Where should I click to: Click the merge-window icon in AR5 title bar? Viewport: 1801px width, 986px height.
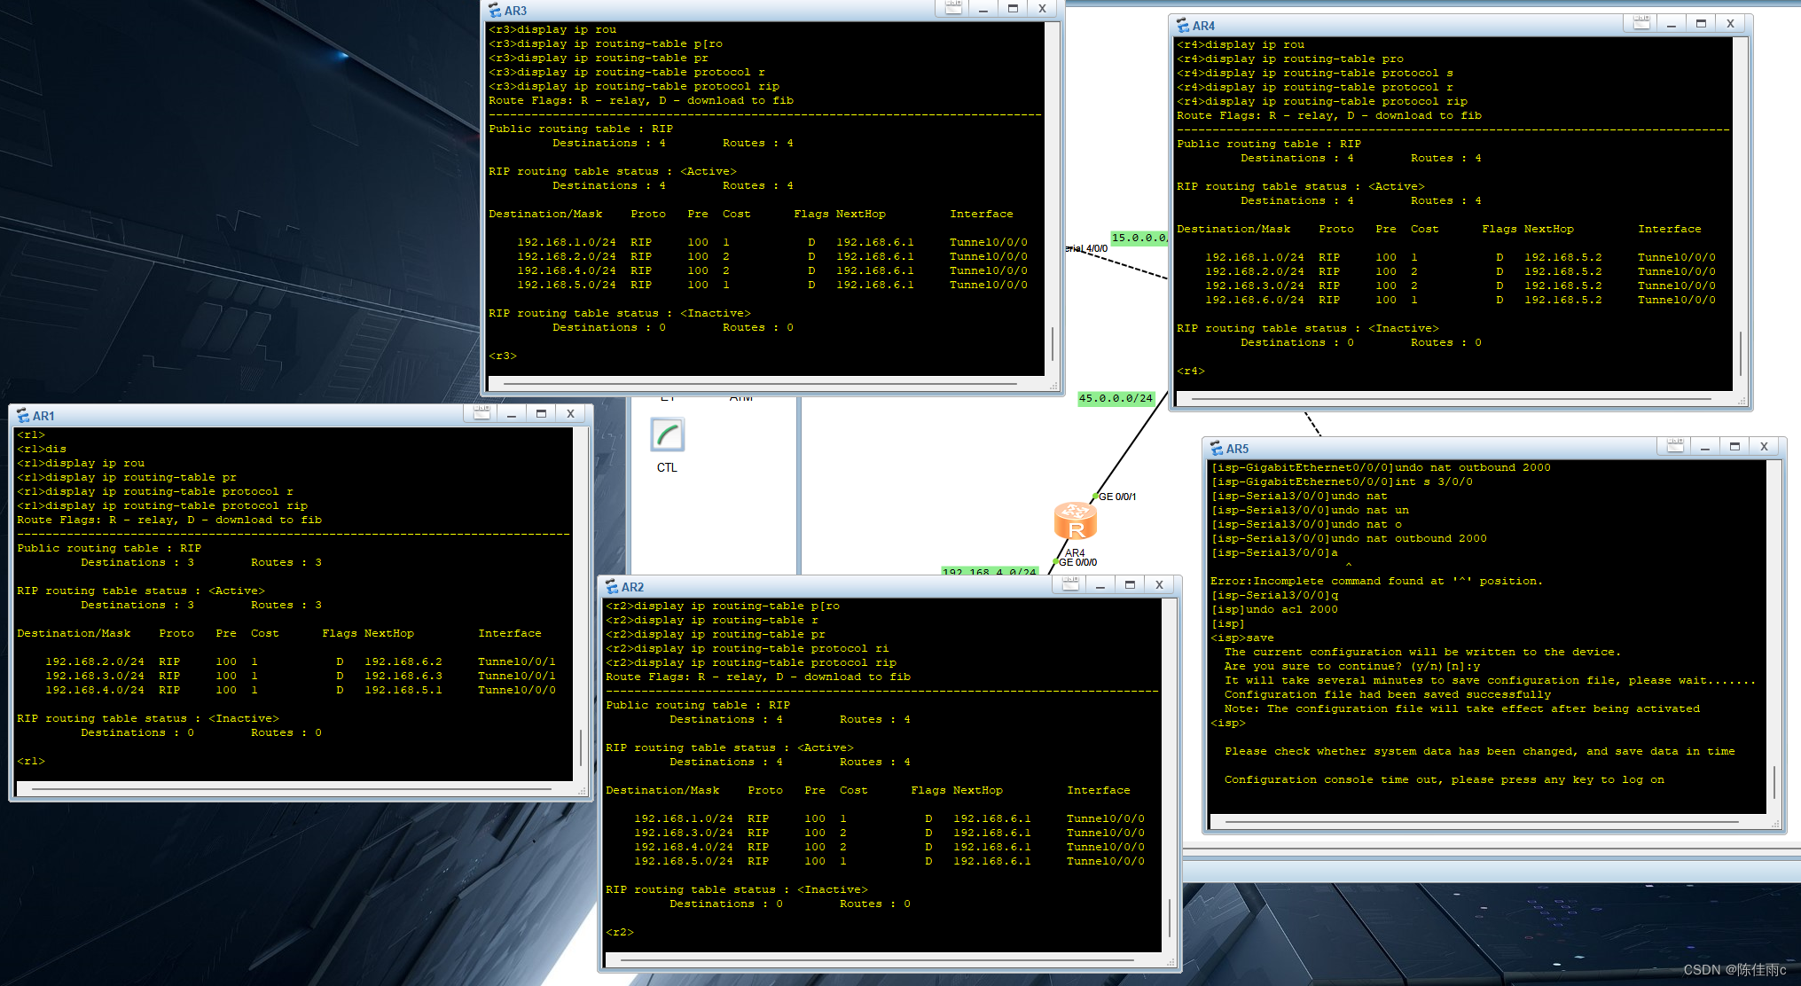coord(1675,446)
